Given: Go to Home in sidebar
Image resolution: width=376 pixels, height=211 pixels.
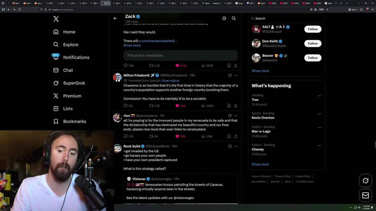Looking at the screenshot, I should 64,32.
